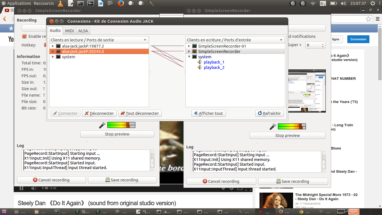Screen dimensions: 382x215
Task: Click the Log scrollbar in left SimpleScreenRecorder window
Action: point(152,160)
